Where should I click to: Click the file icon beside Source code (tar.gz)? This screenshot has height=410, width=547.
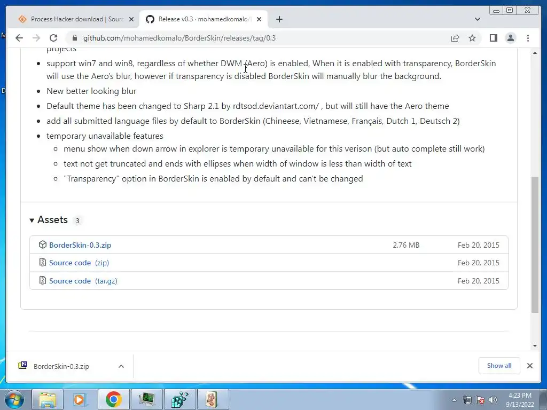(x=43, y=281)
